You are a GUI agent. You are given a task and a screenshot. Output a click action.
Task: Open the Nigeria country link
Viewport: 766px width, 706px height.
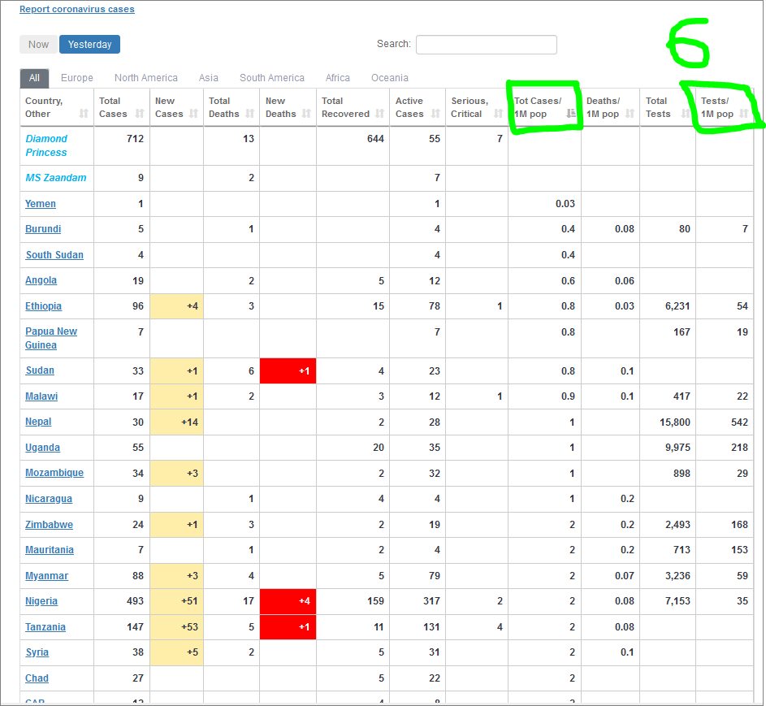click(x=41, y=601)
